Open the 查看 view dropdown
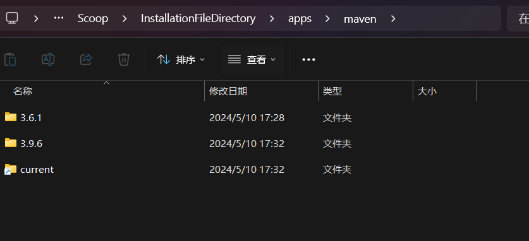The height and width of the screenshot is (241, 529). (252, 59)
